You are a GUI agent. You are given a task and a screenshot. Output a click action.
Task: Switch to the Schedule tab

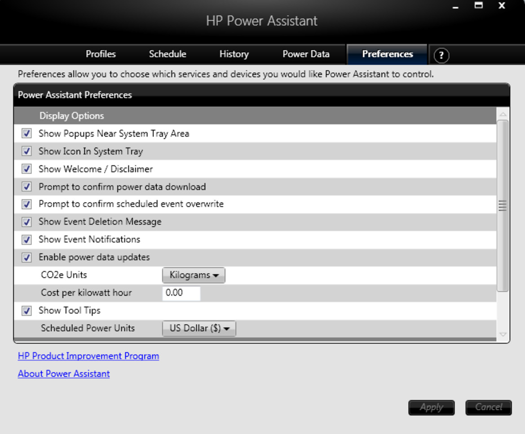click(168, 54)
